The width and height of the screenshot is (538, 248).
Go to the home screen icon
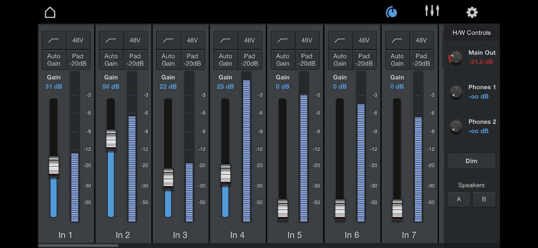(50, 12)
